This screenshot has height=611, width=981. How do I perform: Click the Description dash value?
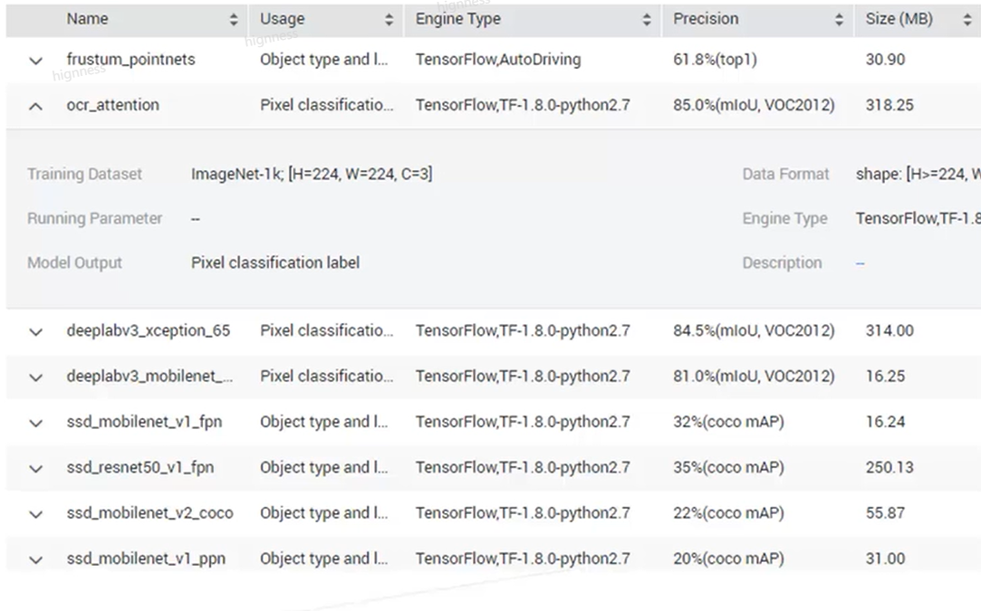(861, 263)
